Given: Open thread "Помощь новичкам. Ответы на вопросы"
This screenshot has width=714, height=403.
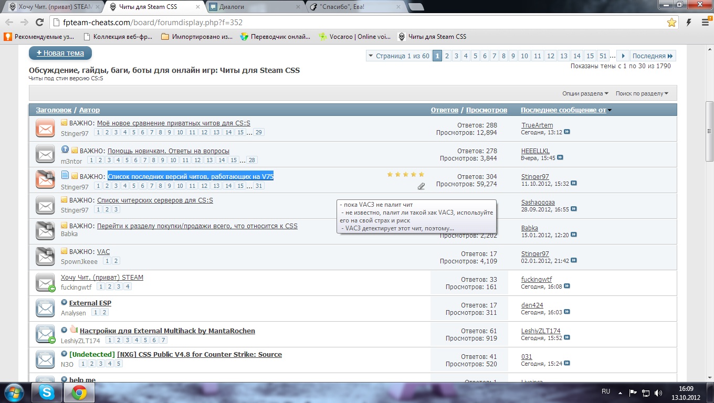Looking at the screenshot, I should click(x=169, y=151).
